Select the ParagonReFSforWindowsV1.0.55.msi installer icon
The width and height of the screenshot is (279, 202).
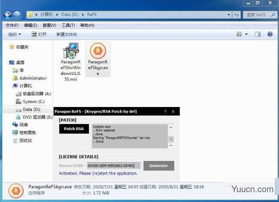pos(71,51)
